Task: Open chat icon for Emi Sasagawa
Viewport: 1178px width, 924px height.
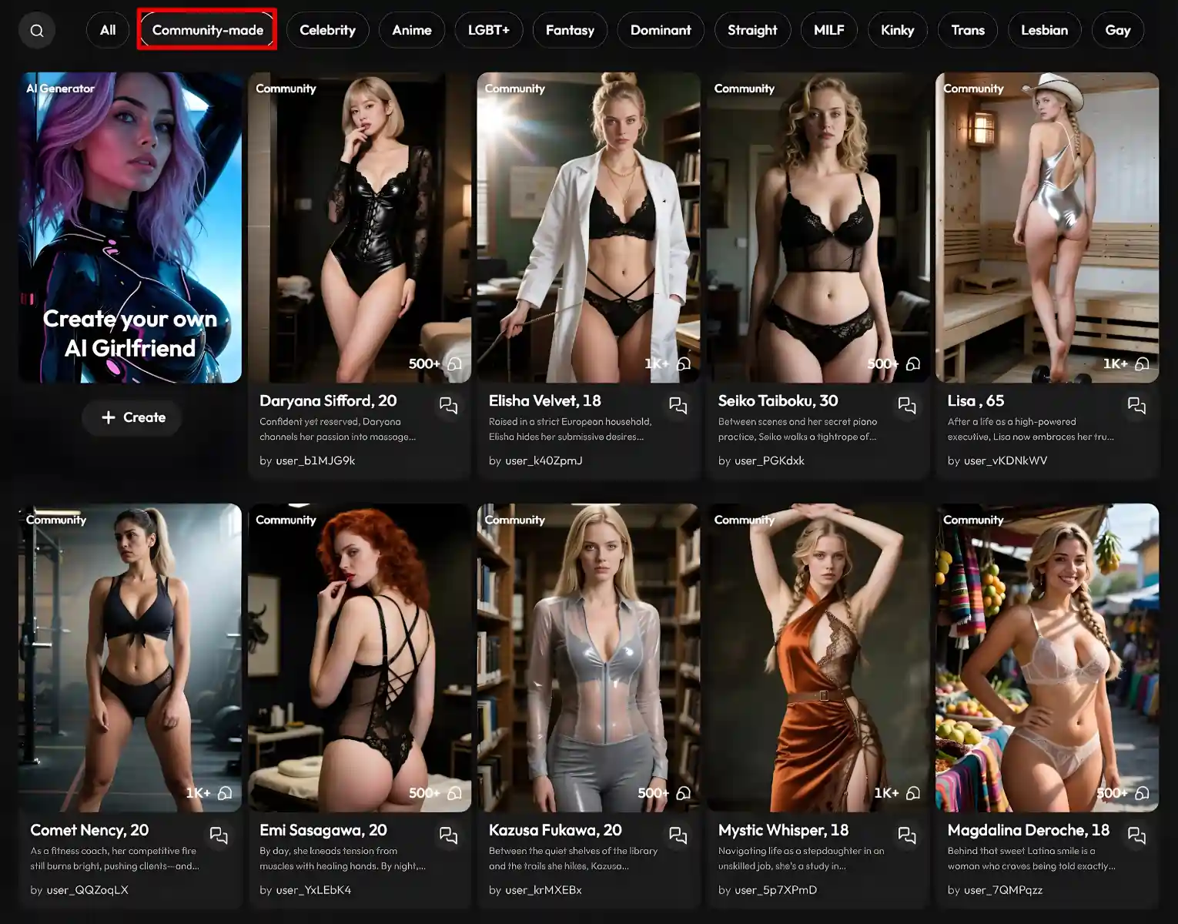Action: [x=448, y=835]
